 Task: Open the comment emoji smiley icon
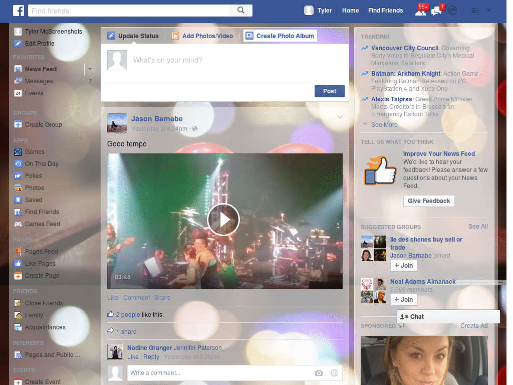tap(334, 373)
